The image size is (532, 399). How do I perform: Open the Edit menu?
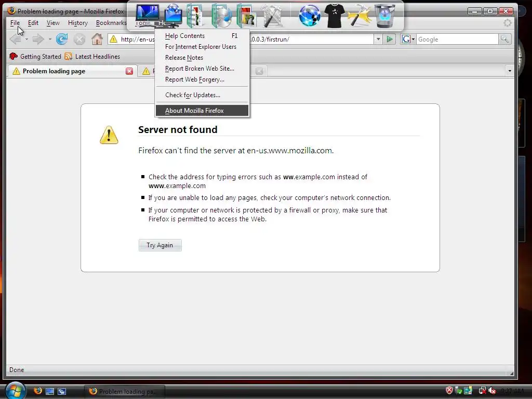click(33, 23)
